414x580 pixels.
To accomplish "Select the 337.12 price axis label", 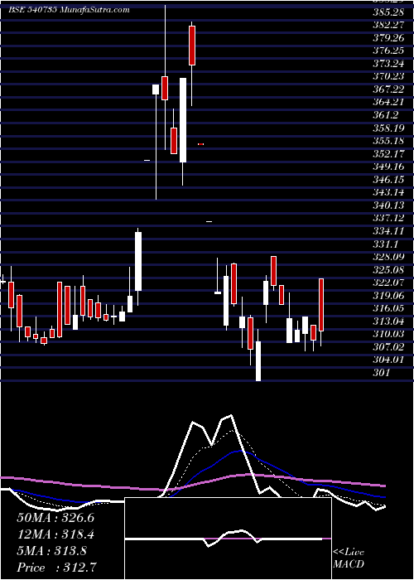I will [388, 218].
